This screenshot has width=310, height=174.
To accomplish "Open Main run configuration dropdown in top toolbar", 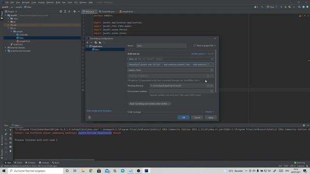I will pos(272,7).
